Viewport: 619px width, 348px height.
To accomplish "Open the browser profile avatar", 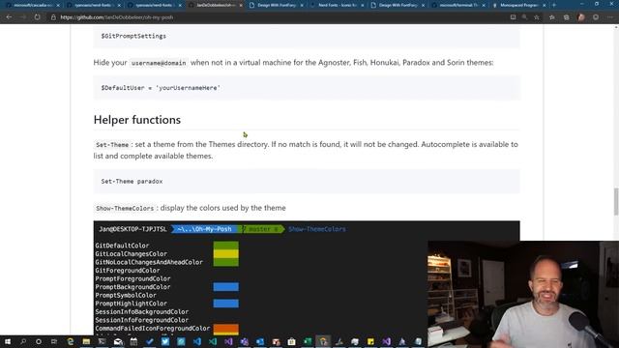I will pos(581,17).
